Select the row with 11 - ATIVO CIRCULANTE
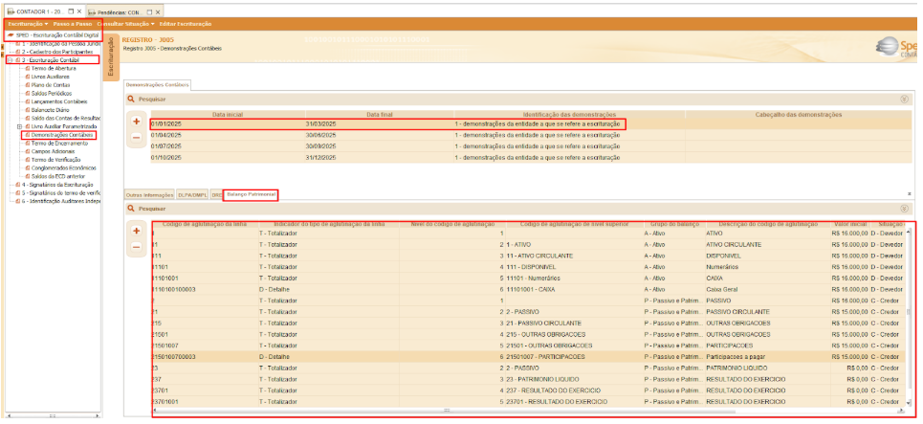The height and width of the screenshot is (424, 923). tap(527, 256)
